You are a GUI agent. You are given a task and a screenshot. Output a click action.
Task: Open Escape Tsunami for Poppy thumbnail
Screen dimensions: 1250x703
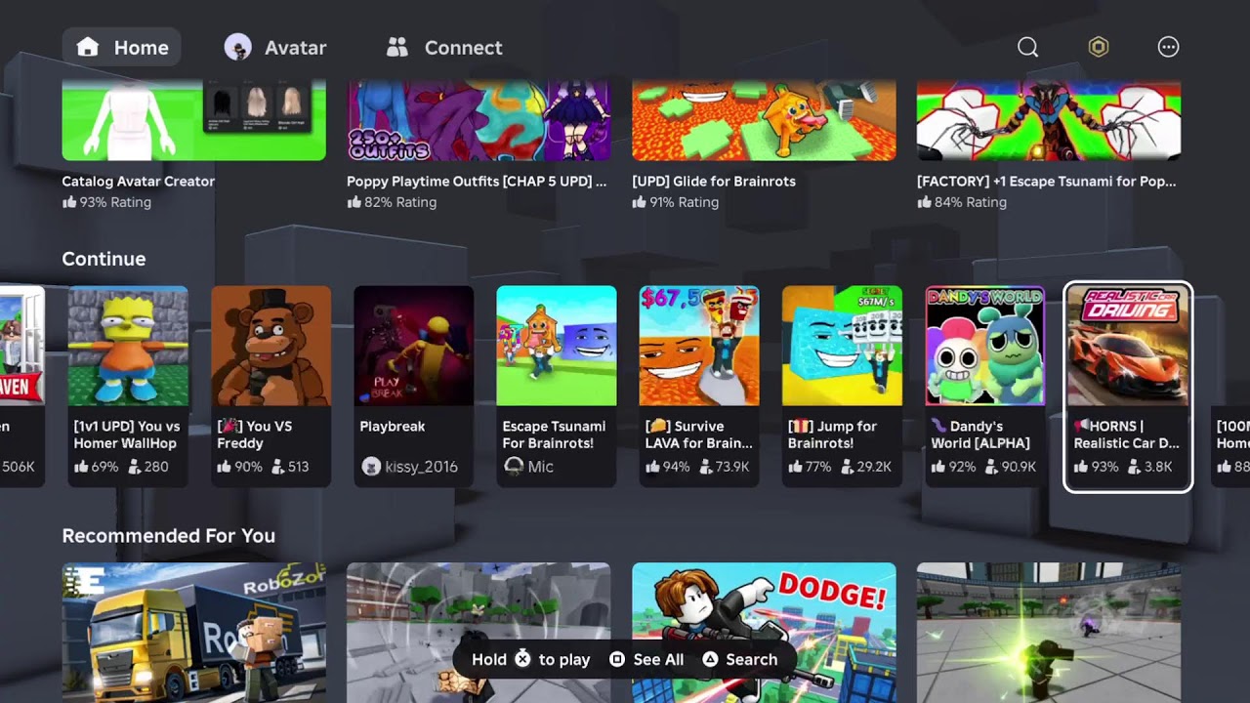[1049, 121]
